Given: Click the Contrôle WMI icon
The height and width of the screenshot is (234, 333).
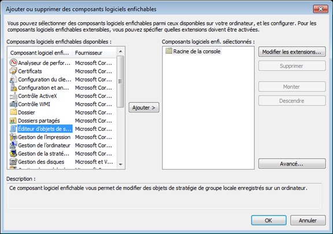Looking at the screenshot, I should (x=13, y=104).
